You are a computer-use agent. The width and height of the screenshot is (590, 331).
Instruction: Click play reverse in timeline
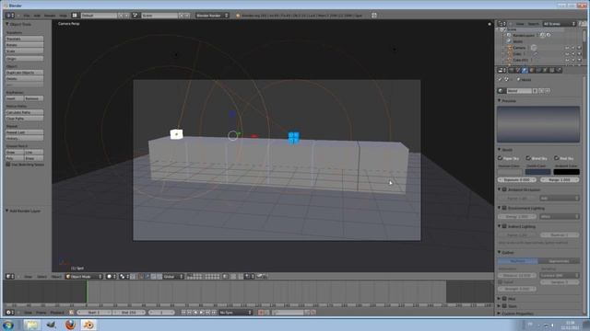[x=195, y=313]
